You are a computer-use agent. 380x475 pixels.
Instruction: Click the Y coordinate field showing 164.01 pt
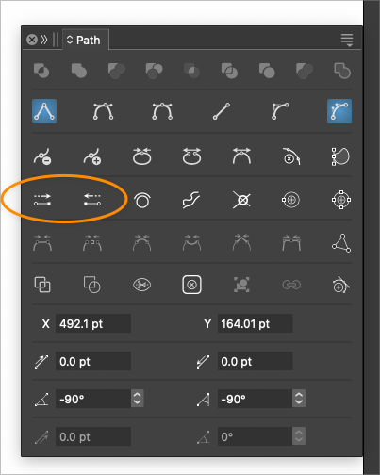tap(255, 323)
